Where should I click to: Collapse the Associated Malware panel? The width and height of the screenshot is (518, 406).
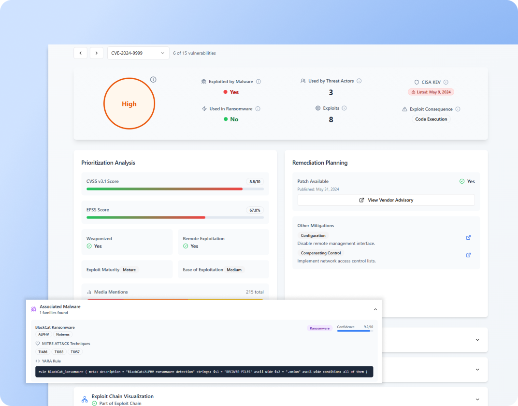pos(375,309)
